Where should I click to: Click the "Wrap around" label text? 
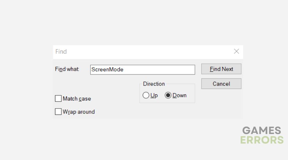pyautogui.click(x=79, y=112)
